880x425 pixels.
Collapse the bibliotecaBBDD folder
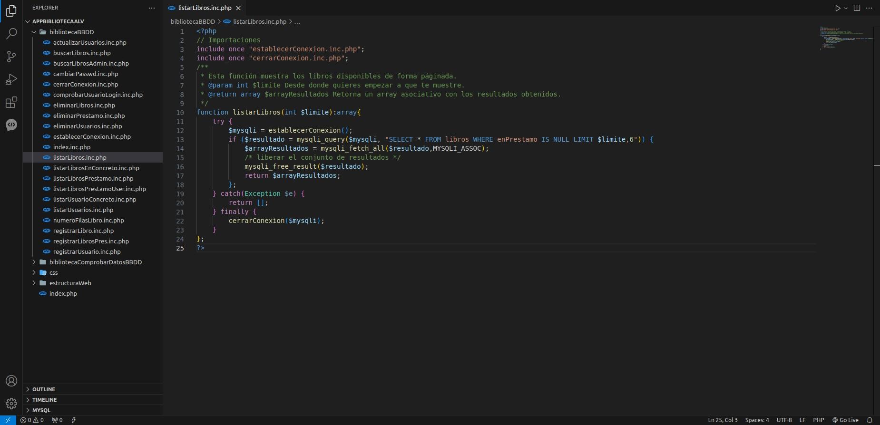(93, 32)
